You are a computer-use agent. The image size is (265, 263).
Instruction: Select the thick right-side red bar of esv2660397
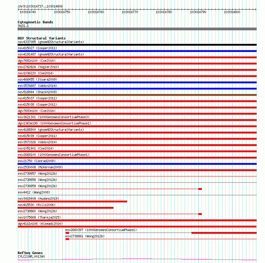coord(224,233)
